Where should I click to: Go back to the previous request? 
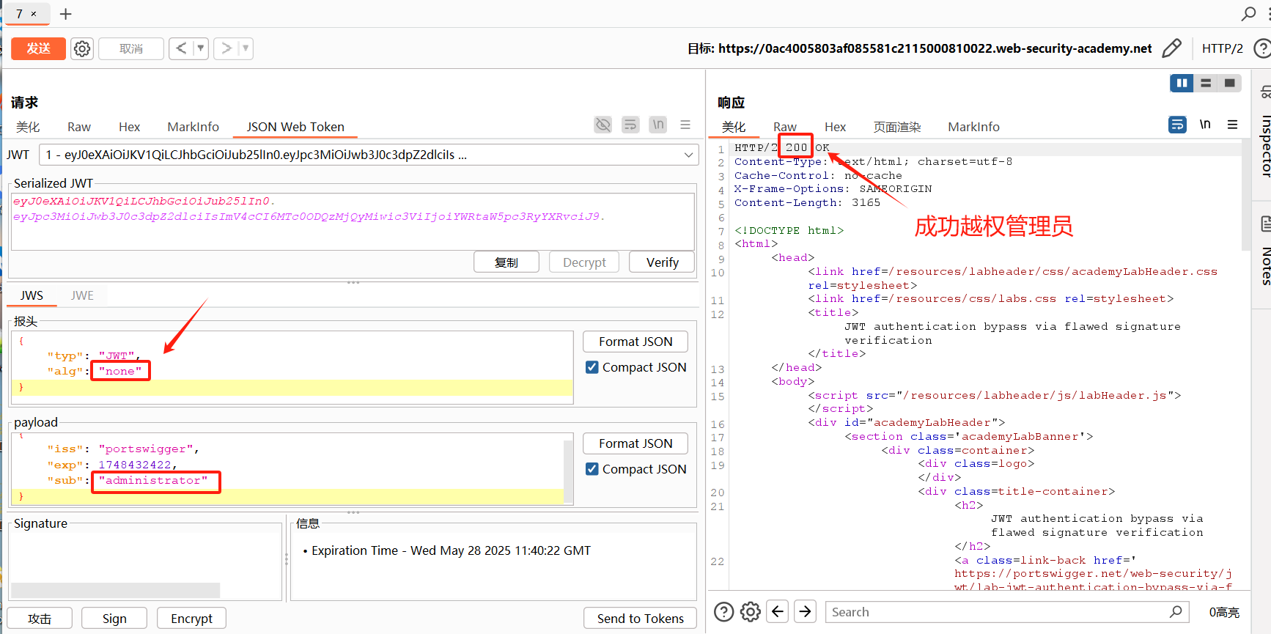181,48
